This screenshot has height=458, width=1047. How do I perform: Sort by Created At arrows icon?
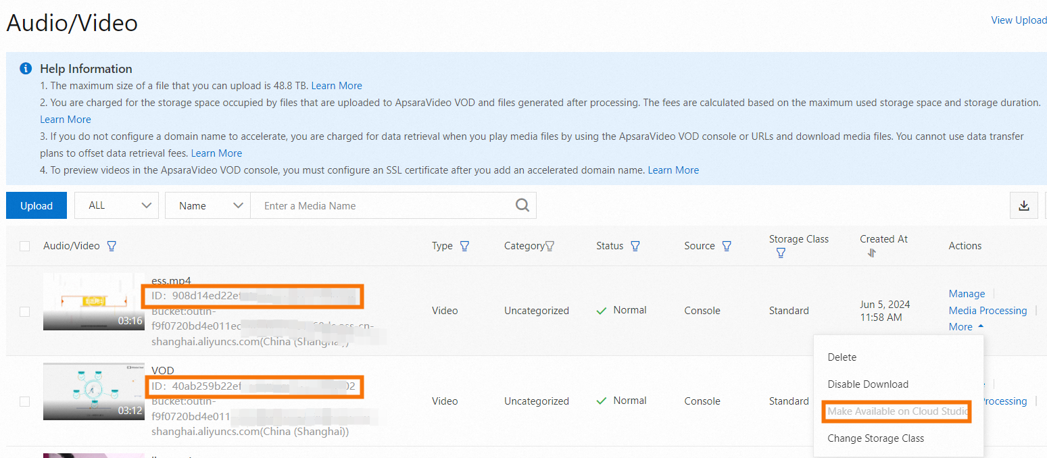(x=871, y=253)
